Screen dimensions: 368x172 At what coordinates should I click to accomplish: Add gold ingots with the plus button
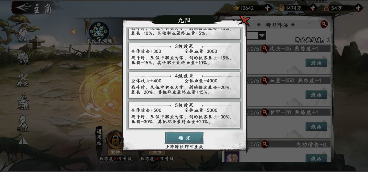click(x=267, y=8)
